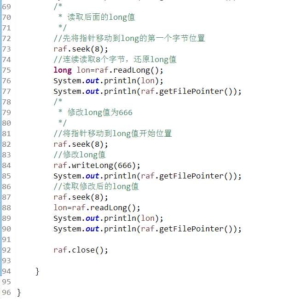Click the comment '//修改long值' on line 83
The height and width of the screenshot is (299, 307).
[80, 155]
